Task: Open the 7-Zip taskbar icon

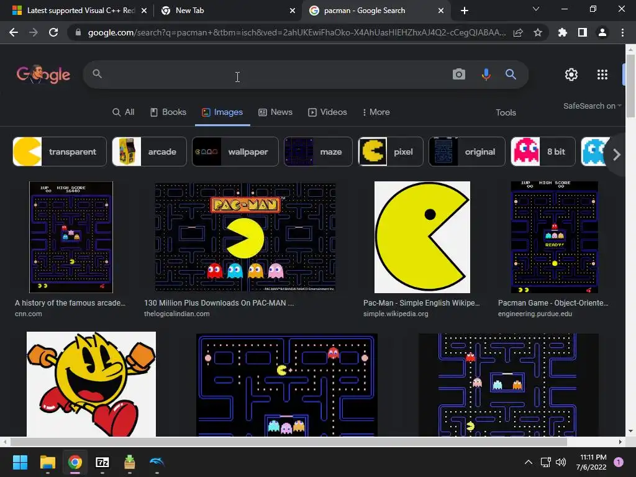Action: [102, 462]
